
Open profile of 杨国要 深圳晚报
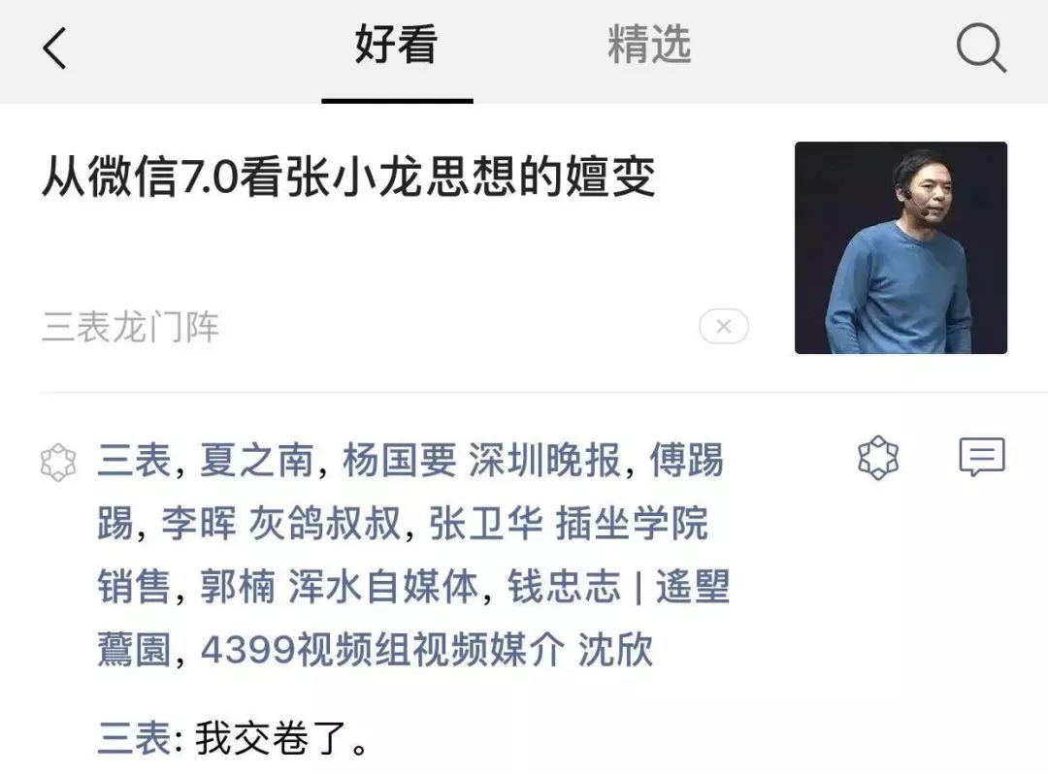[x=482, y=461]
